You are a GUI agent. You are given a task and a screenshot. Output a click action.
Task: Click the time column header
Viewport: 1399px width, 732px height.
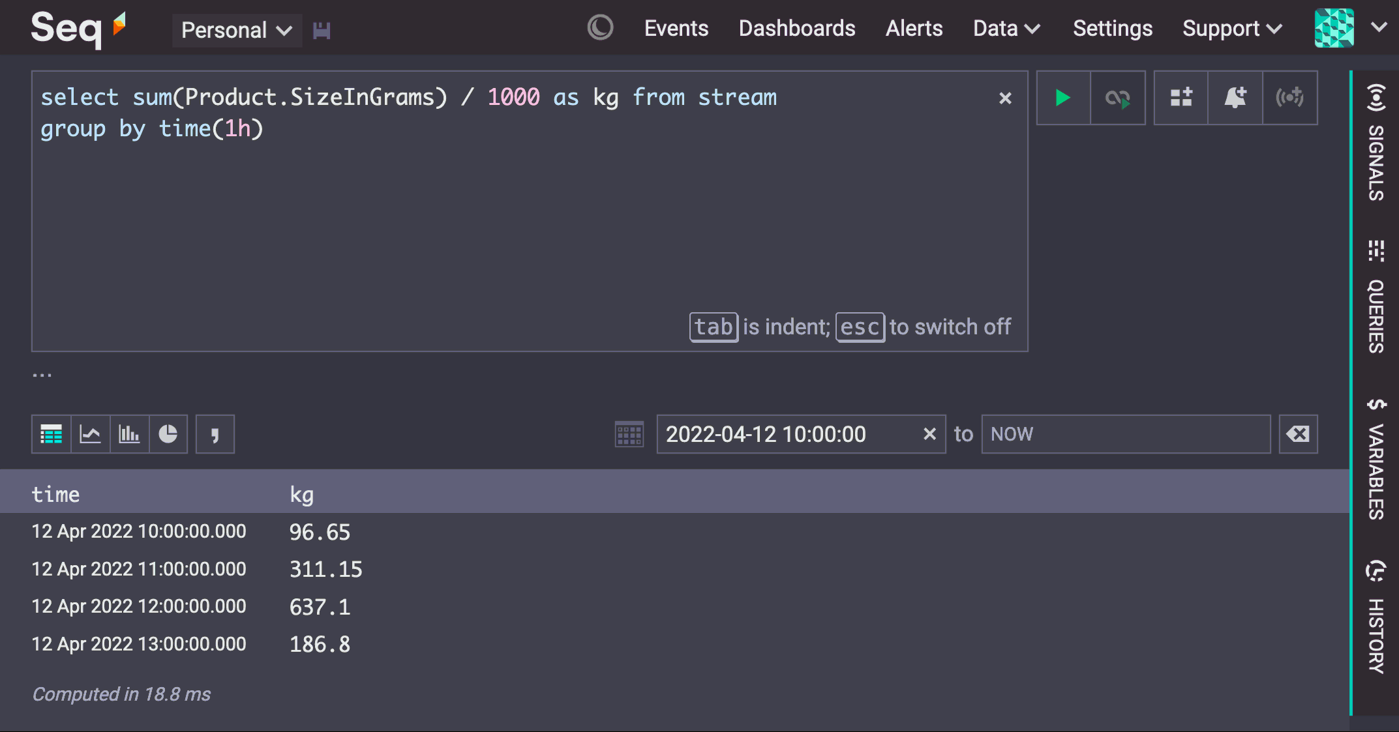[x=55, y=495]
